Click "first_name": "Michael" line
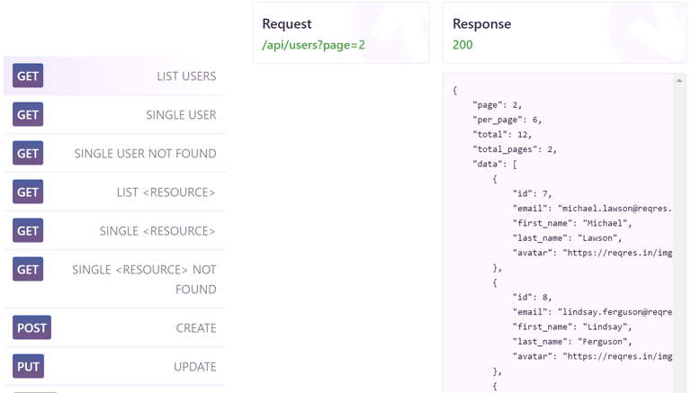This screenshot has height=393, width=691. (572, 223)
